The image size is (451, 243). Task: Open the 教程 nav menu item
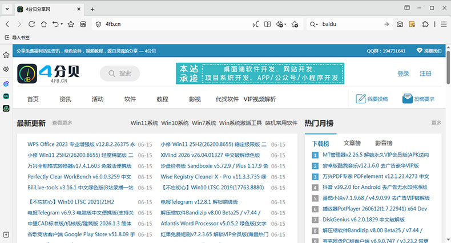point(162,99)
